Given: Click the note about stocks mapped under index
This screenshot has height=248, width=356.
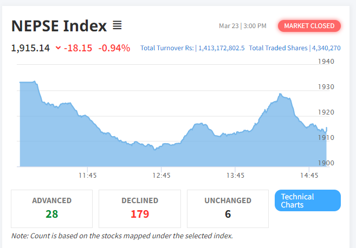Looking at the screenshot, I should 122,236.
